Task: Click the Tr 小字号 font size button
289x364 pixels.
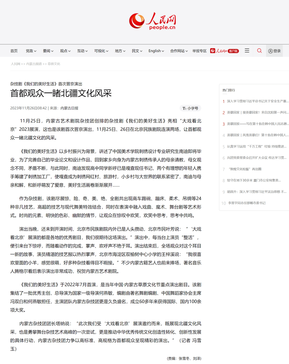Action: (x=190, y=108)
